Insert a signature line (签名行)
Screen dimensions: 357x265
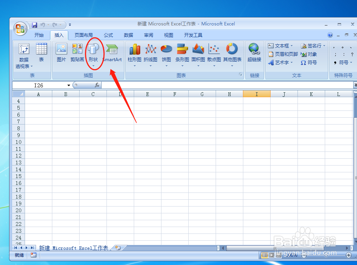pos(313,46)
